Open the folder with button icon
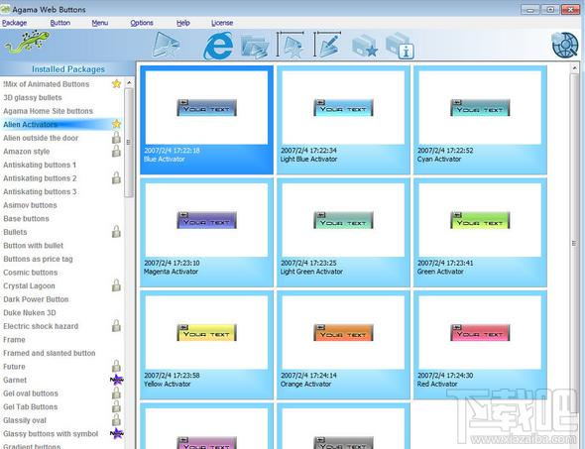The width and height of the screenshot is (585, 449). 255,47
